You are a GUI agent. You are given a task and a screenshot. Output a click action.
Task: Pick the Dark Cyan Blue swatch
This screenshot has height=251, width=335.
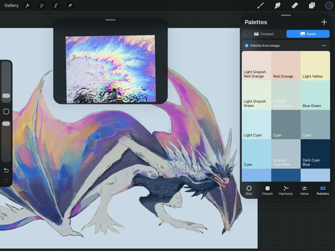coord(316,154)
